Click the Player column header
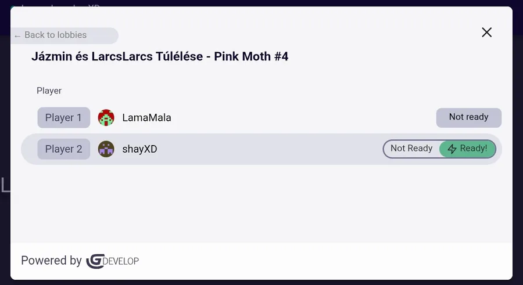The width and height of the screenshot is (523, 285). pyautogui.click(x=49, y=91)
